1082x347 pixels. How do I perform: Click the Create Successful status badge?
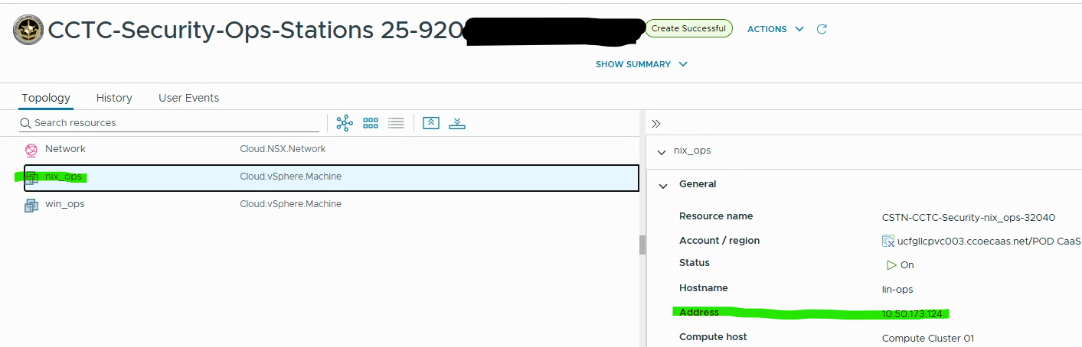689,28
